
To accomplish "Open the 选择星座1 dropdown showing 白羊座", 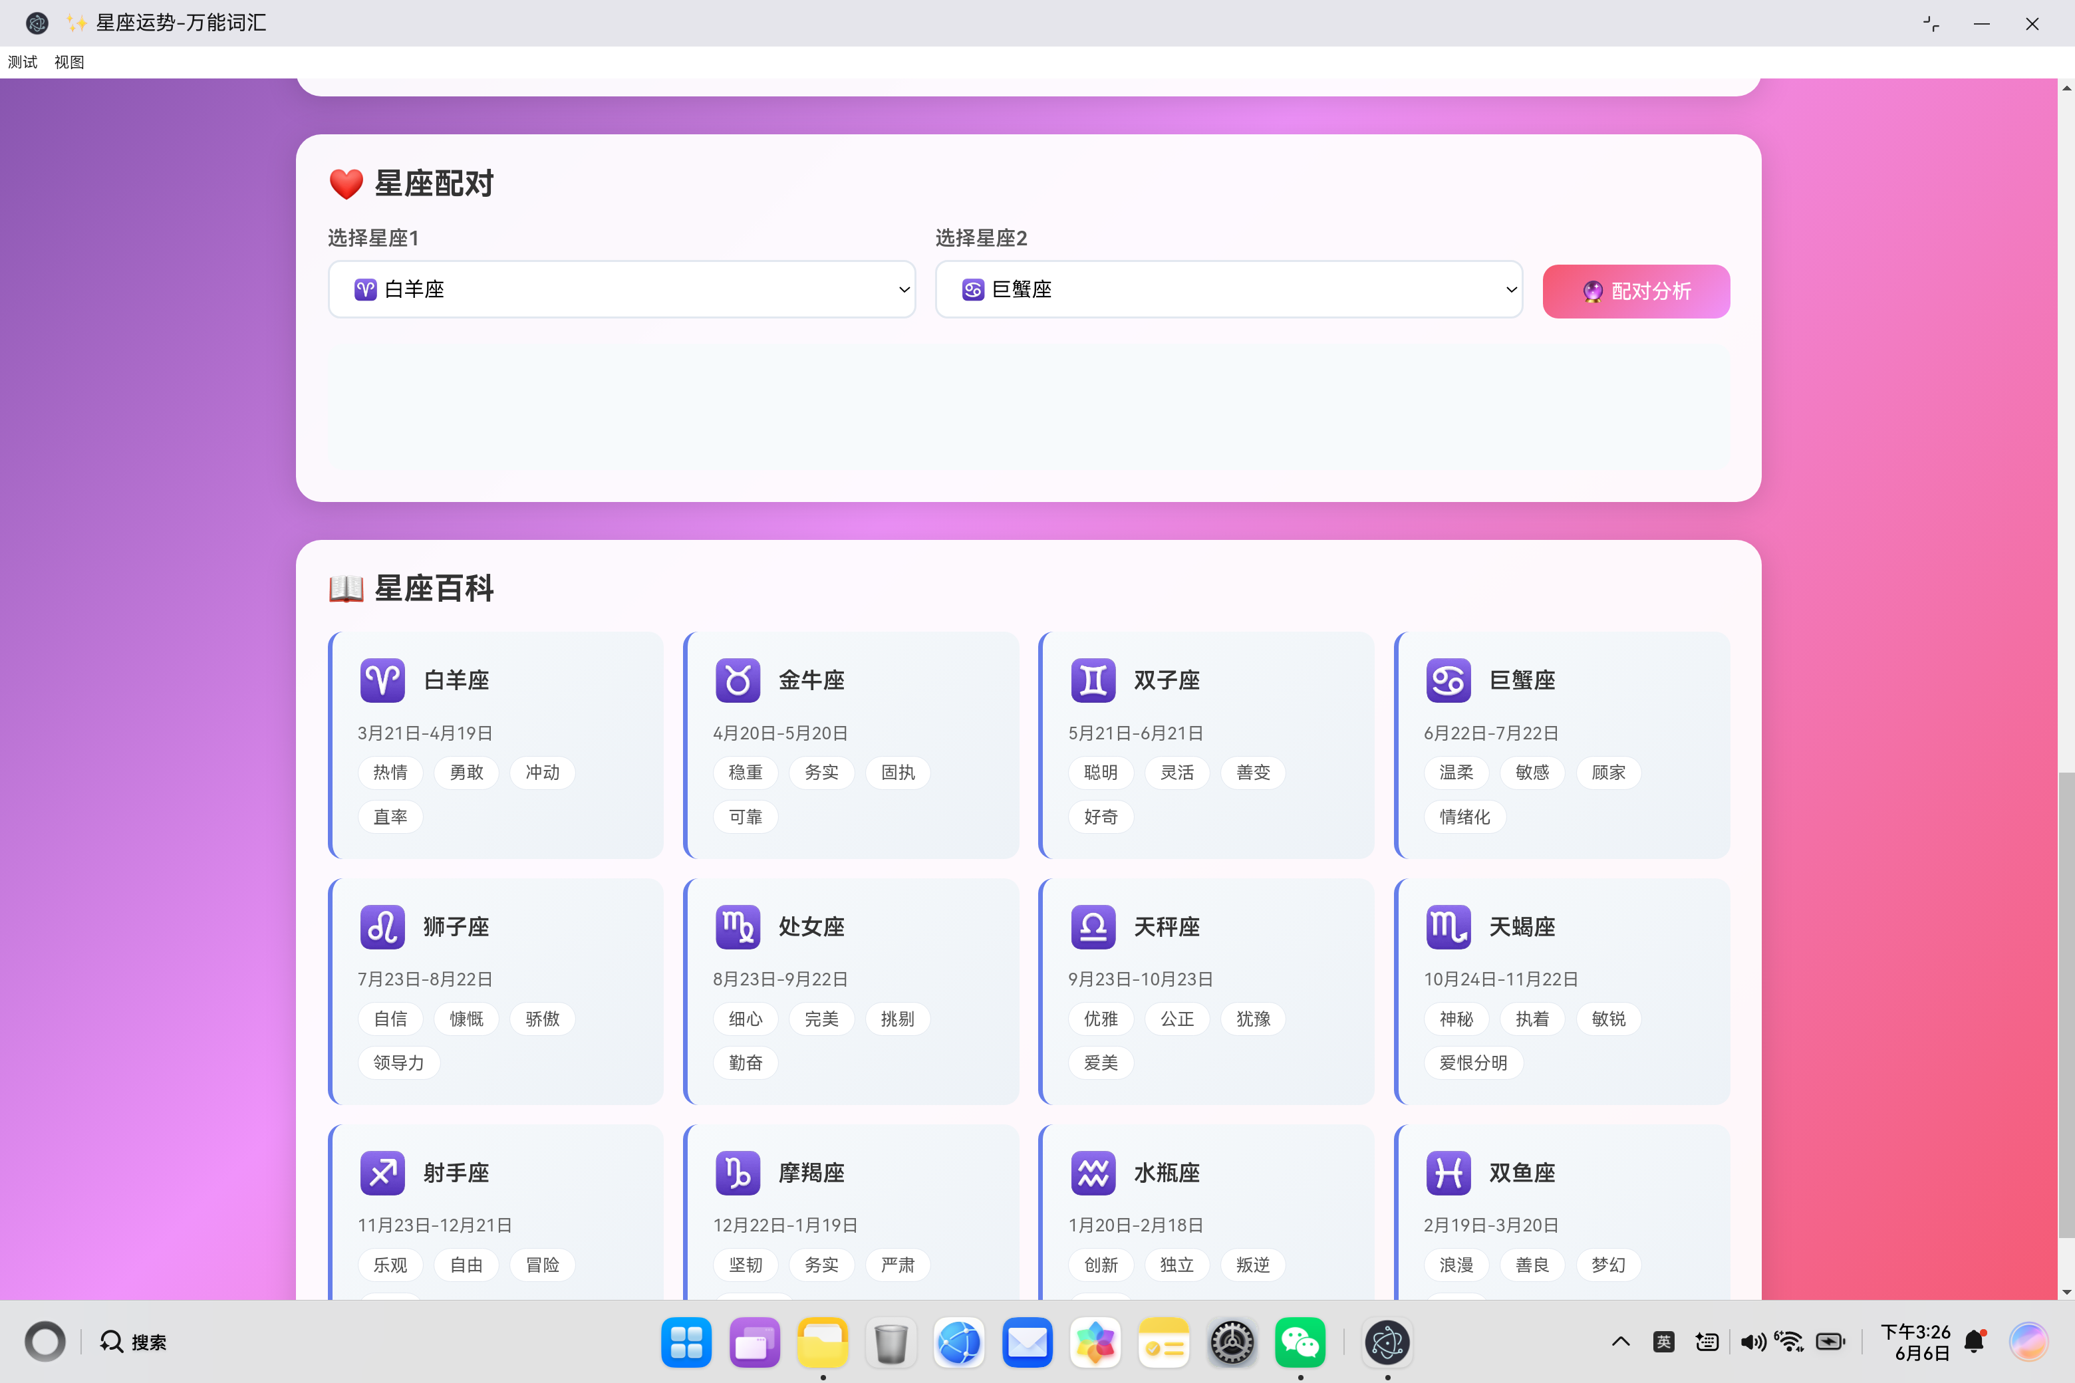I will (621, 289).
